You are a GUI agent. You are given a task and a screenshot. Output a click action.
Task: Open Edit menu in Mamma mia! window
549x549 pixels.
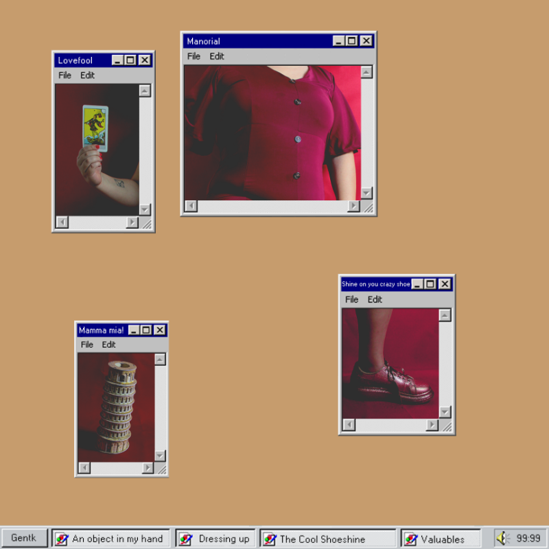point(108,344)
